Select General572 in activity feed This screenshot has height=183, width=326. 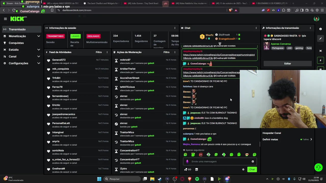click(x=59, y=60)
